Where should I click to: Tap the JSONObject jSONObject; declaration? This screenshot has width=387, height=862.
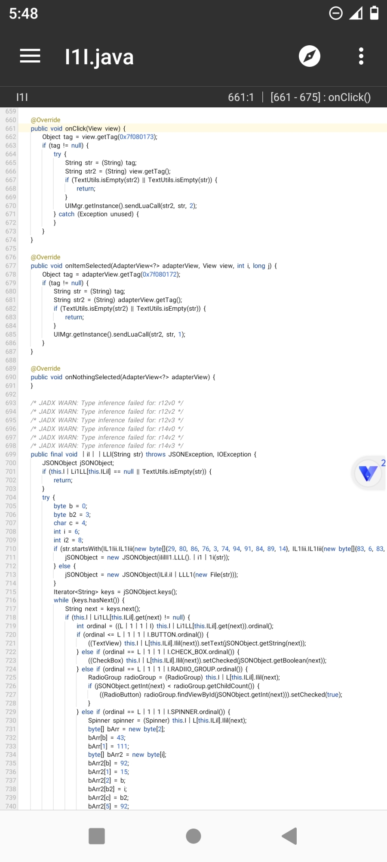pyautogui.click(x=78, y=463)
